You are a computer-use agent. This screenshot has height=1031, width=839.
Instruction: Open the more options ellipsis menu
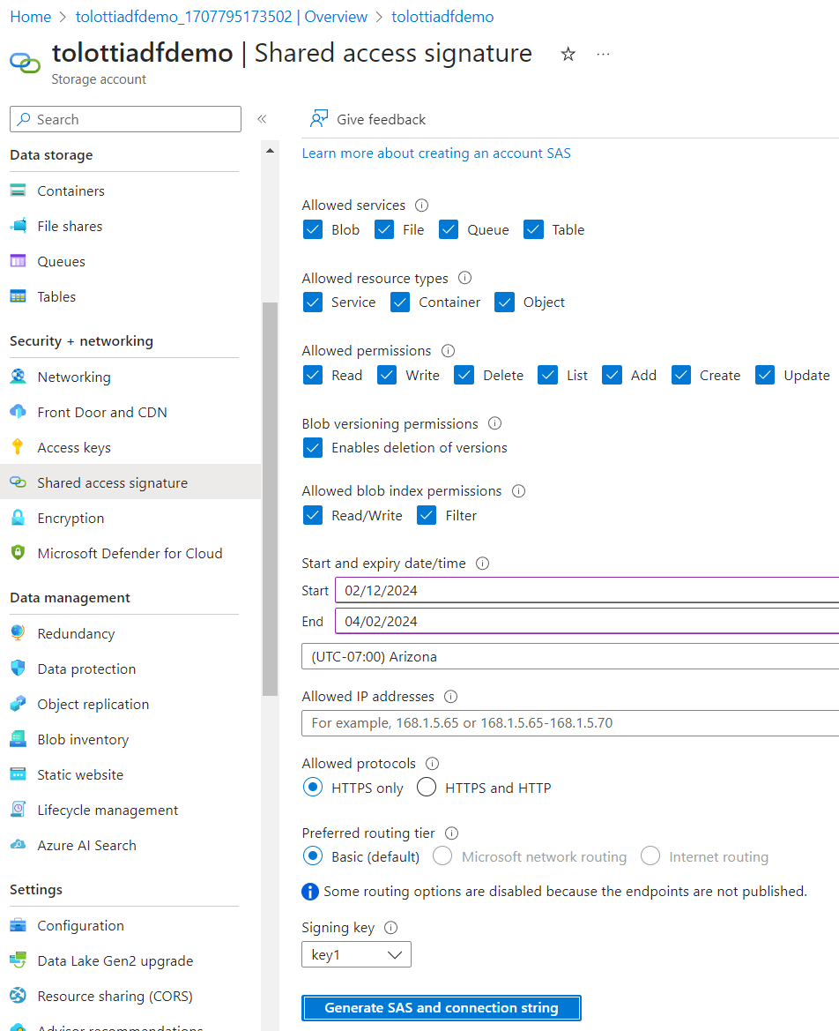pyautogui.click(x=603, y=55)
